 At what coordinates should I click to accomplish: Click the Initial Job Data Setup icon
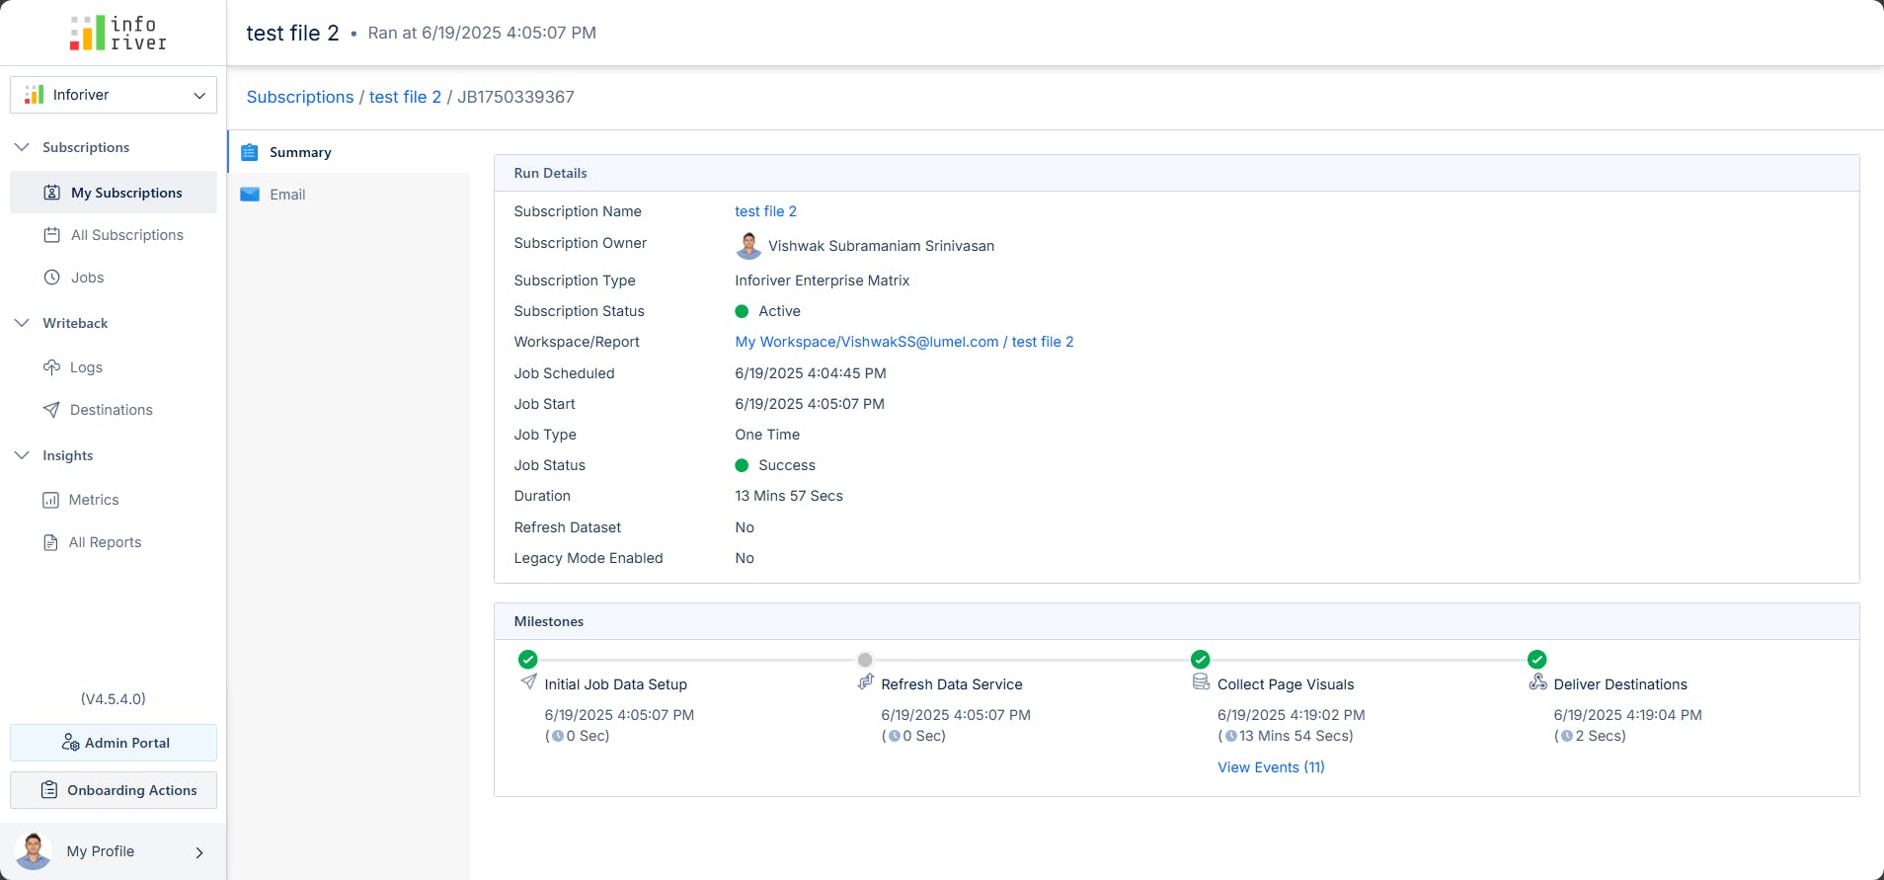pyautogui.click(x=528, y=682)
